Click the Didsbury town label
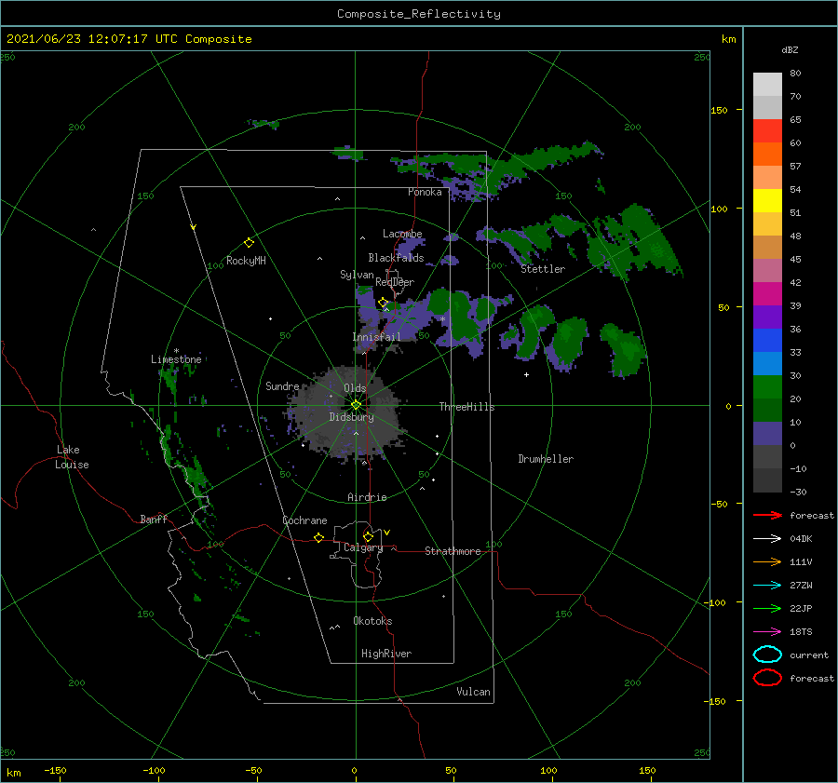The width and height of the screenshot is (838, 783). pyautogui.click(x=351, y=417)
